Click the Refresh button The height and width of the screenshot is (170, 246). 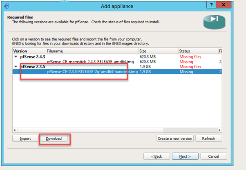pos(209,139)
